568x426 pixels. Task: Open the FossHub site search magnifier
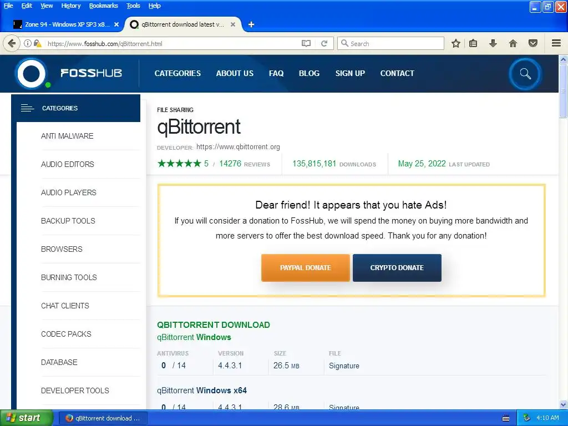pos(525,74)
